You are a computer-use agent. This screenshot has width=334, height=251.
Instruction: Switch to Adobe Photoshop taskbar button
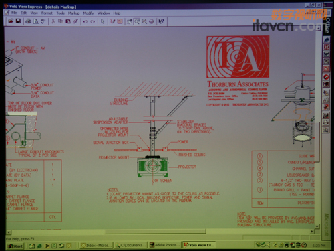(x=165, y=245)
